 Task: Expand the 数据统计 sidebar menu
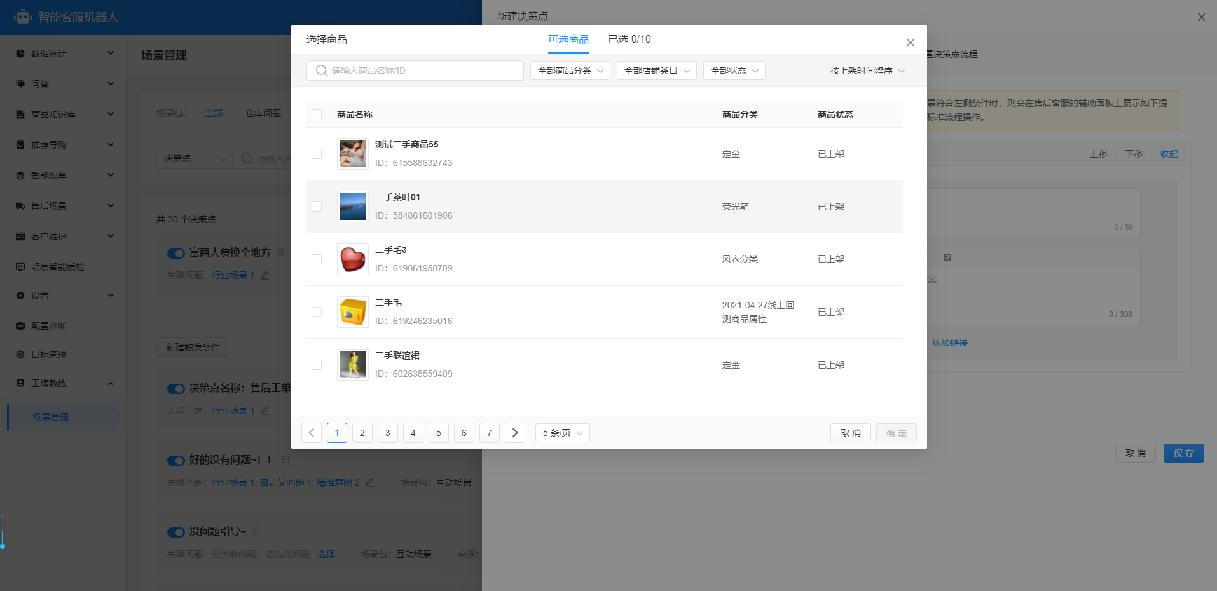coord(111,53)
